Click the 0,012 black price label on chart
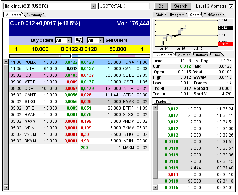238x195 pixels. [226, 28]
